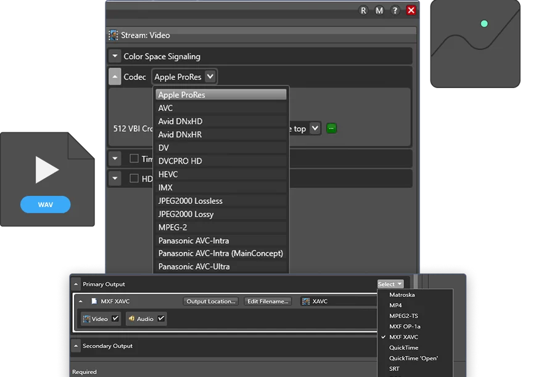Viewport: 541px width, 377px height.
Task: Pick IMX from codec list
Action: point(221,187)
